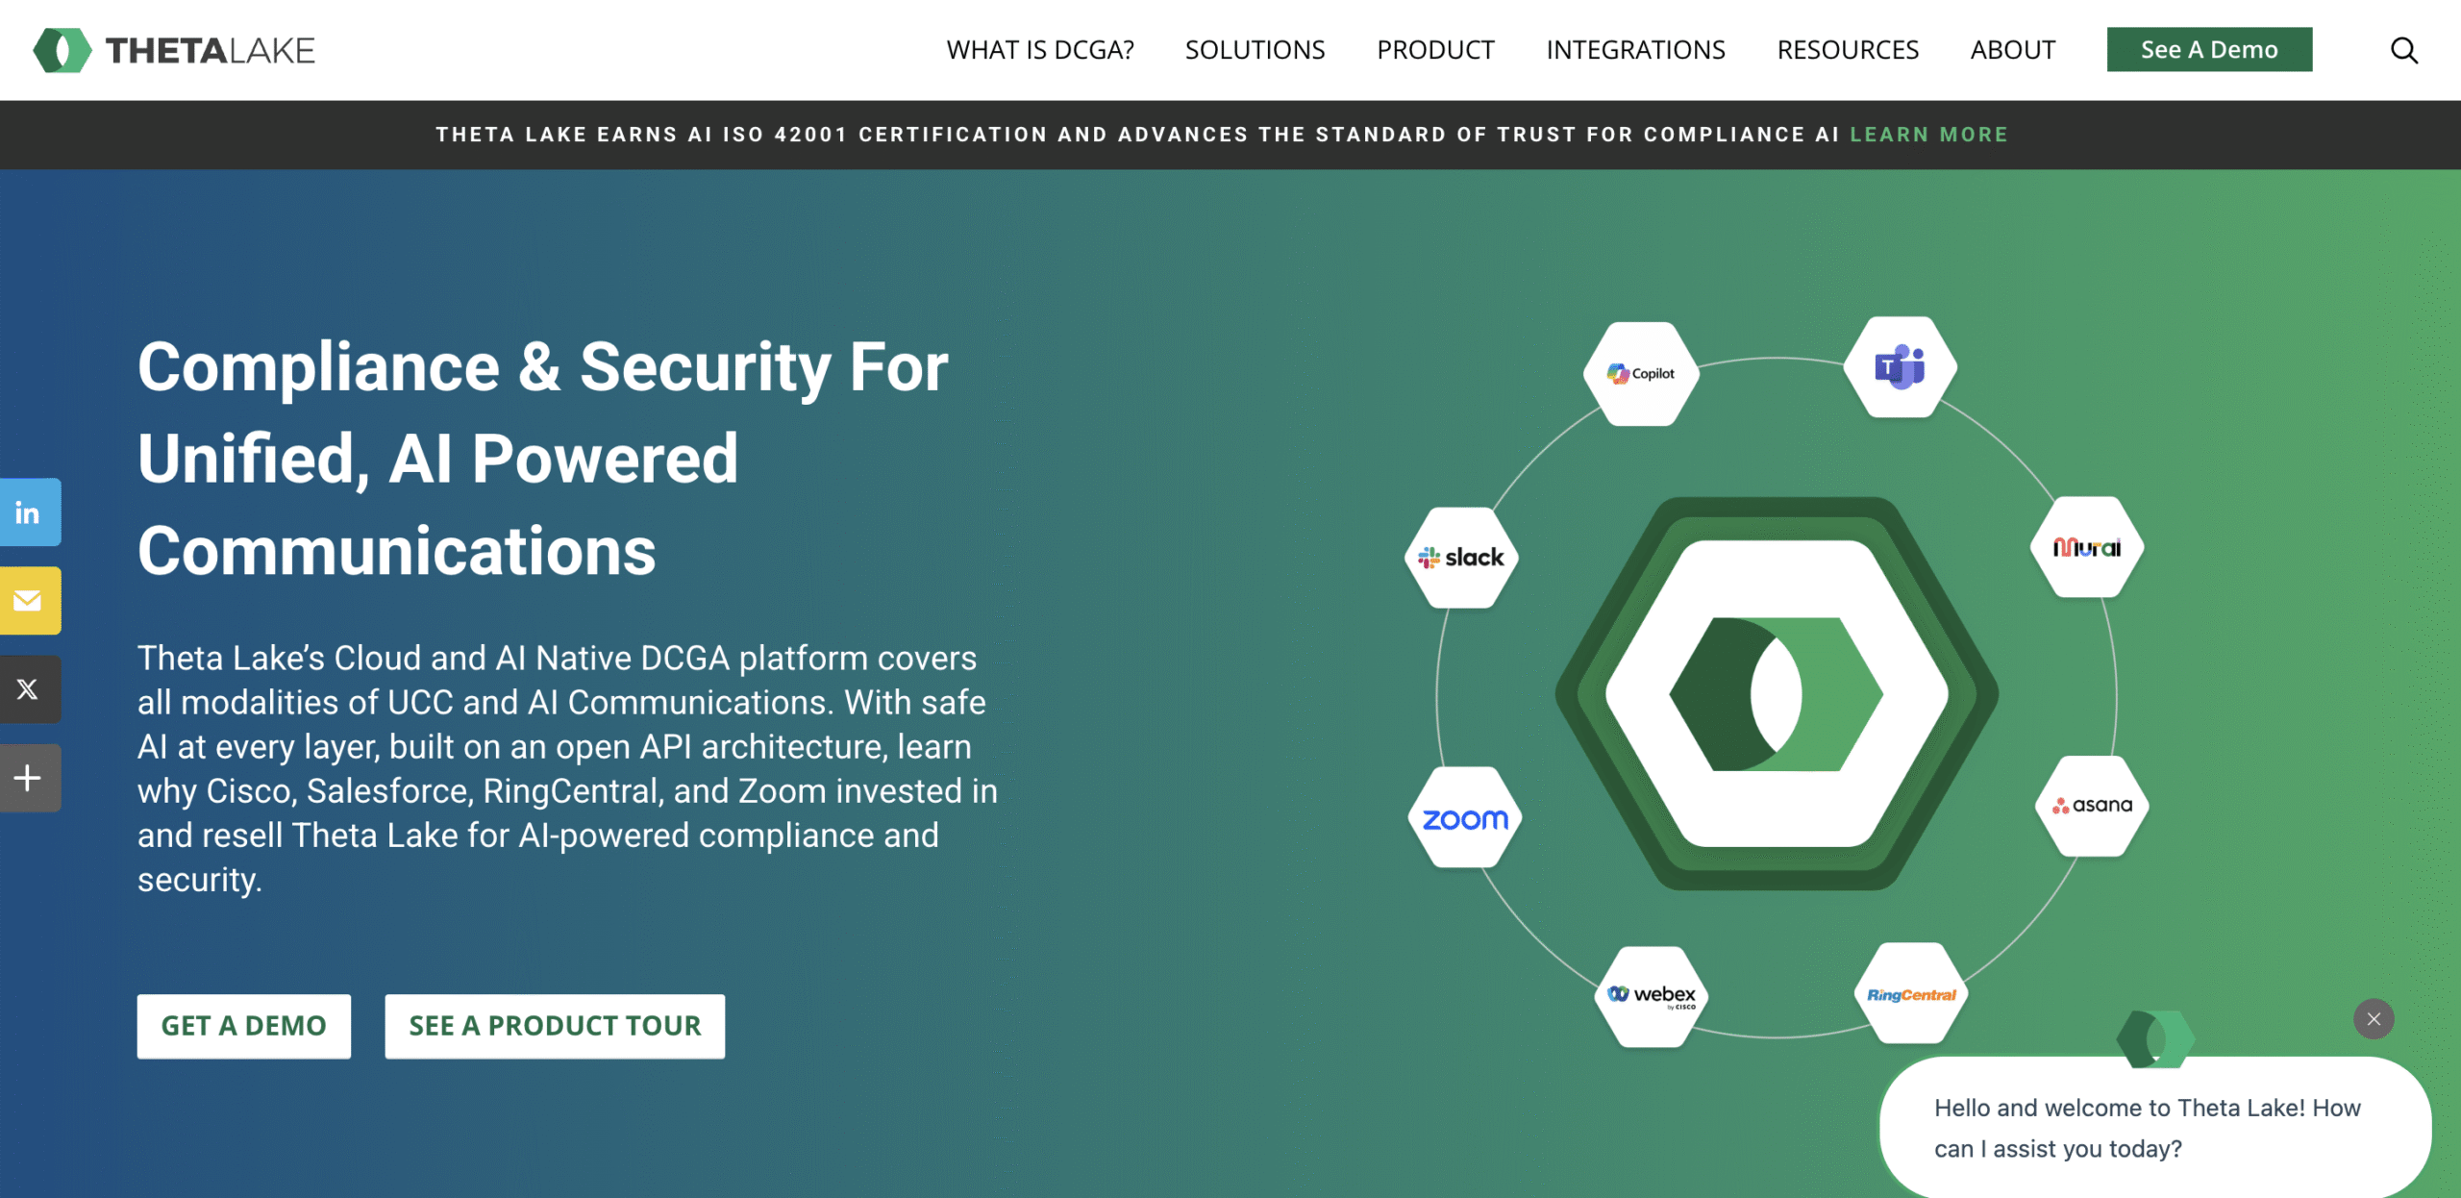This screenshot has height=1198, width=2461.
Task: Open the SOLUTIONS menu
Action: pyautogui.click(x=1255, y=50)
